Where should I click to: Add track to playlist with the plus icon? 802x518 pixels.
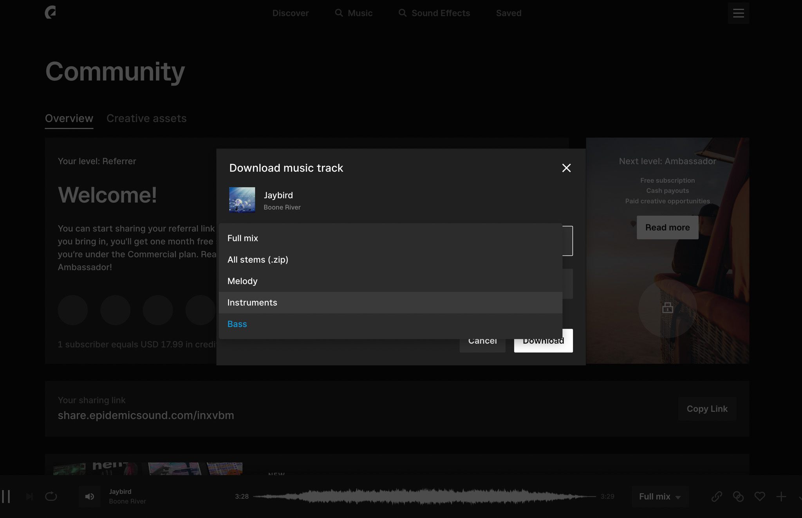(781, 496)
